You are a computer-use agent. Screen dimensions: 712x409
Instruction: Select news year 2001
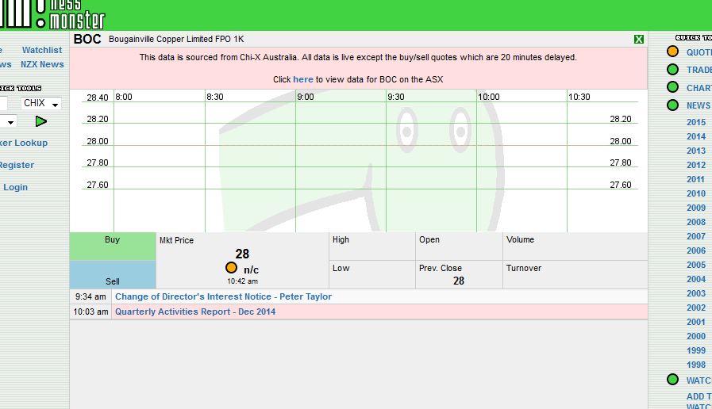tap(696, 322)
